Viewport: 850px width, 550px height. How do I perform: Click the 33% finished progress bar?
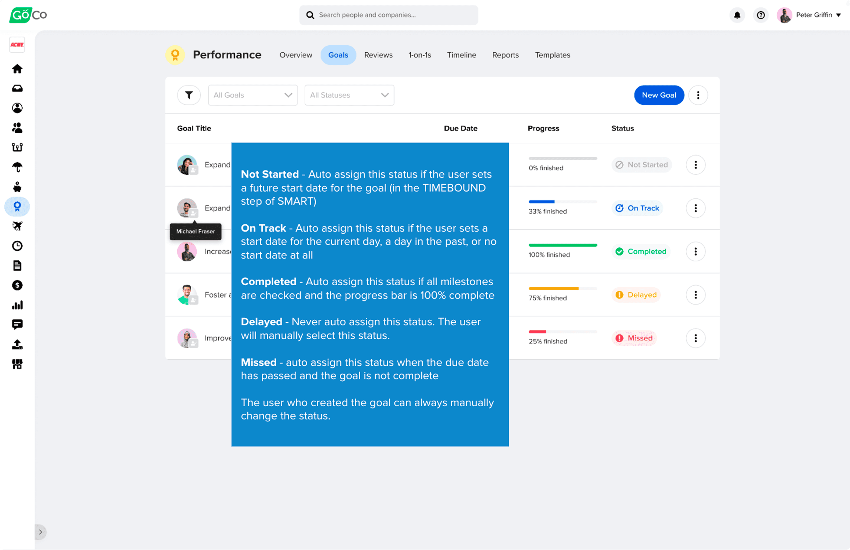tap(562, 202)
